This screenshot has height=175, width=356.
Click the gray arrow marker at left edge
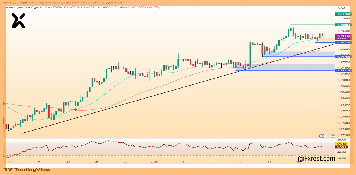4,104
